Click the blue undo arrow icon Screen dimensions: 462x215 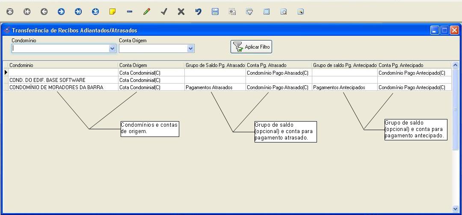[x=198, y=12]
